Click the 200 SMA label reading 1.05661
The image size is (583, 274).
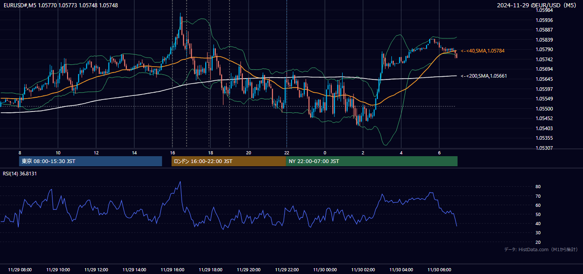484,76
